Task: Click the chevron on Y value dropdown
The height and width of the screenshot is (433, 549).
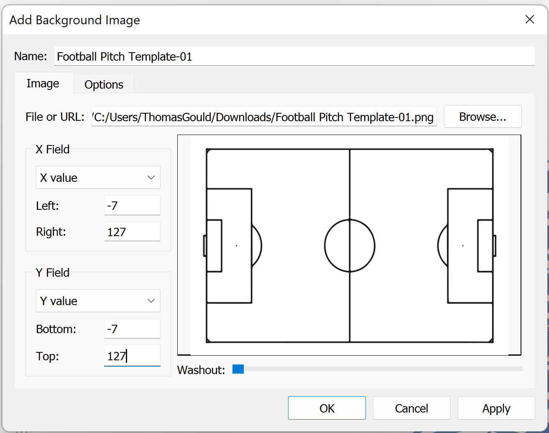Action: pyautogui.click(x=151, y=301)
